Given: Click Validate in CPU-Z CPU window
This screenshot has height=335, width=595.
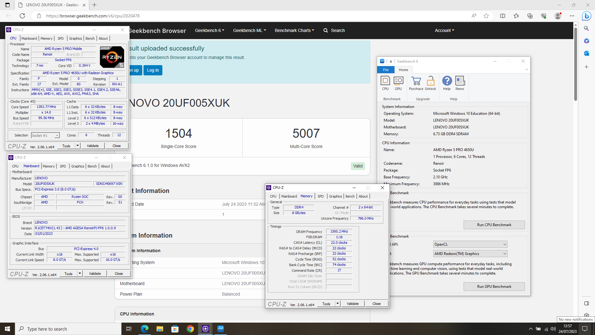Looking at the screenshot, I should pos(93,146).
